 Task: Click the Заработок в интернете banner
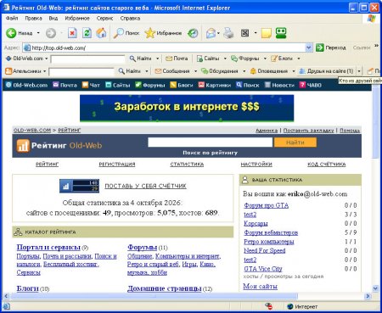[x=187, y=108]
